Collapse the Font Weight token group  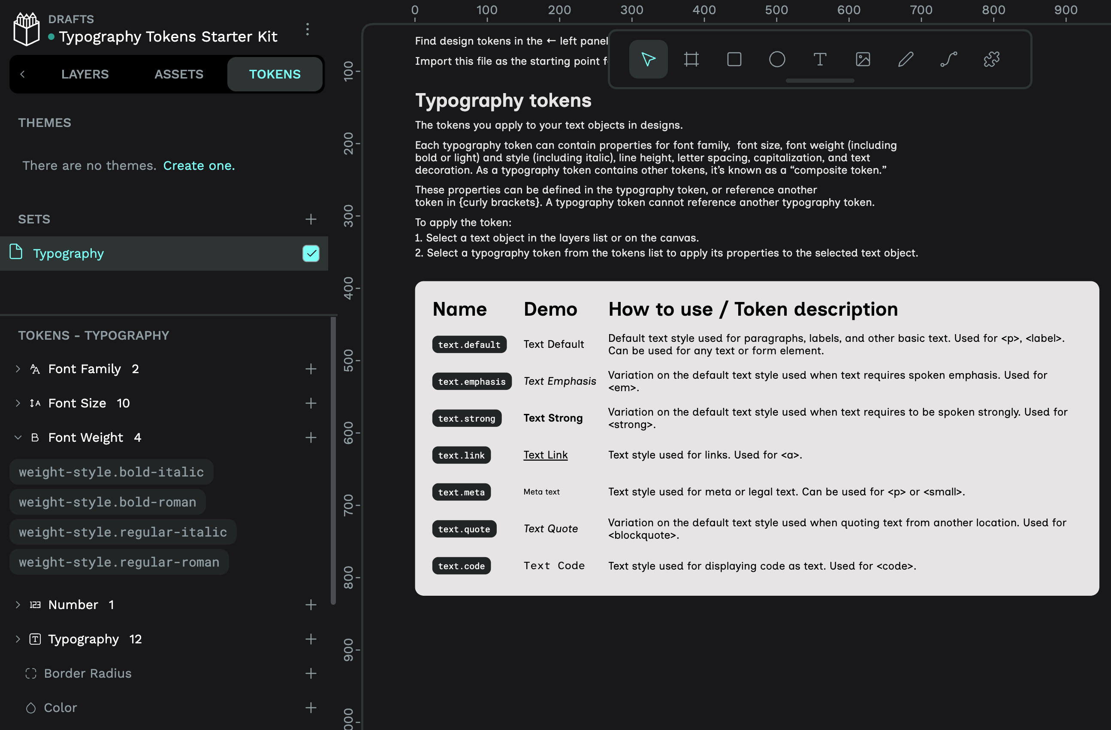tap(18, 437)
